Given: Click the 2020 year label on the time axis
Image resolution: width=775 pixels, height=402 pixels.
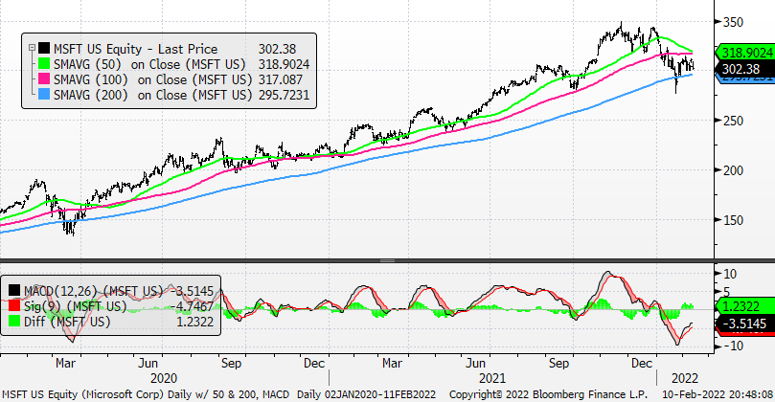Looking at the screenshot, I should coord(164,379).
